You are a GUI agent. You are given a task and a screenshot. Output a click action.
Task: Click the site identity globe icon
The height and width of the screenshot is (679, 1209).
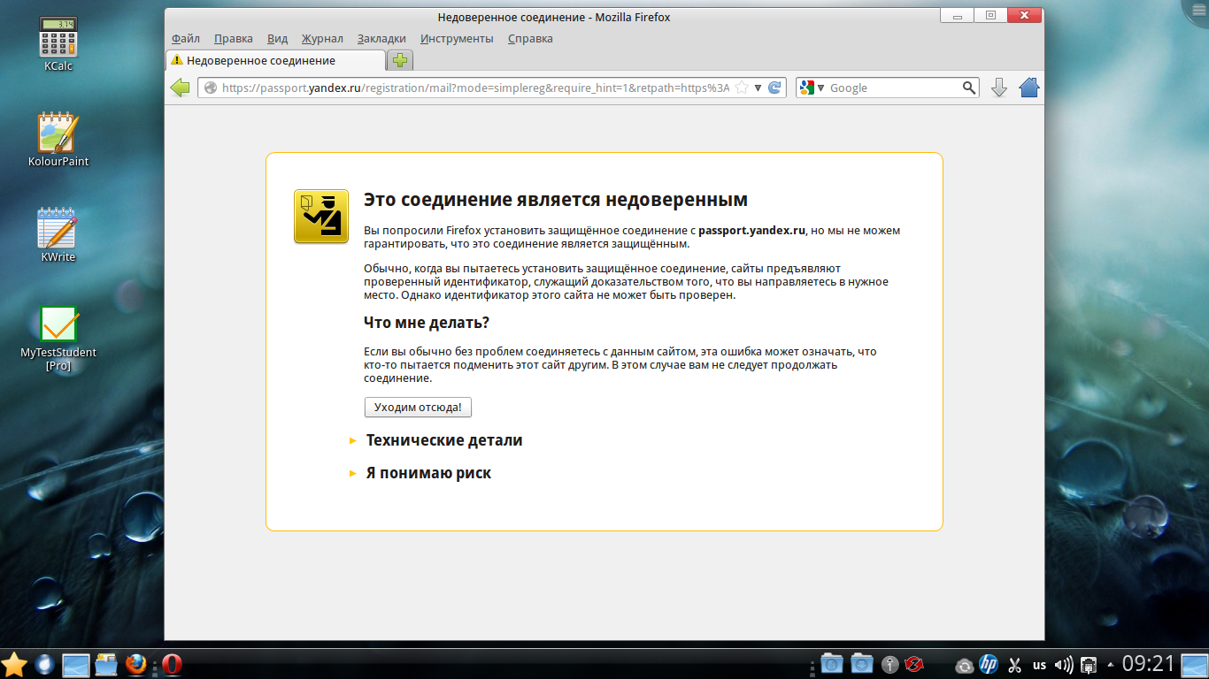[x=210, y=88]
